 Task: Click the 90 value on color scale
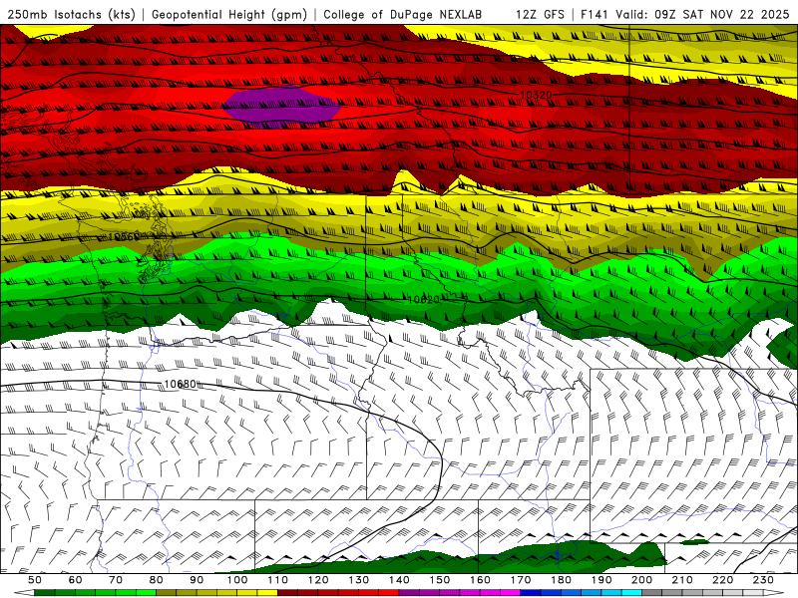coord(197,580)
